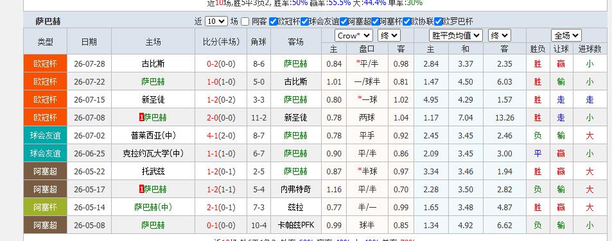Click corner count 10-4 on 26-05-08 row

258,225
